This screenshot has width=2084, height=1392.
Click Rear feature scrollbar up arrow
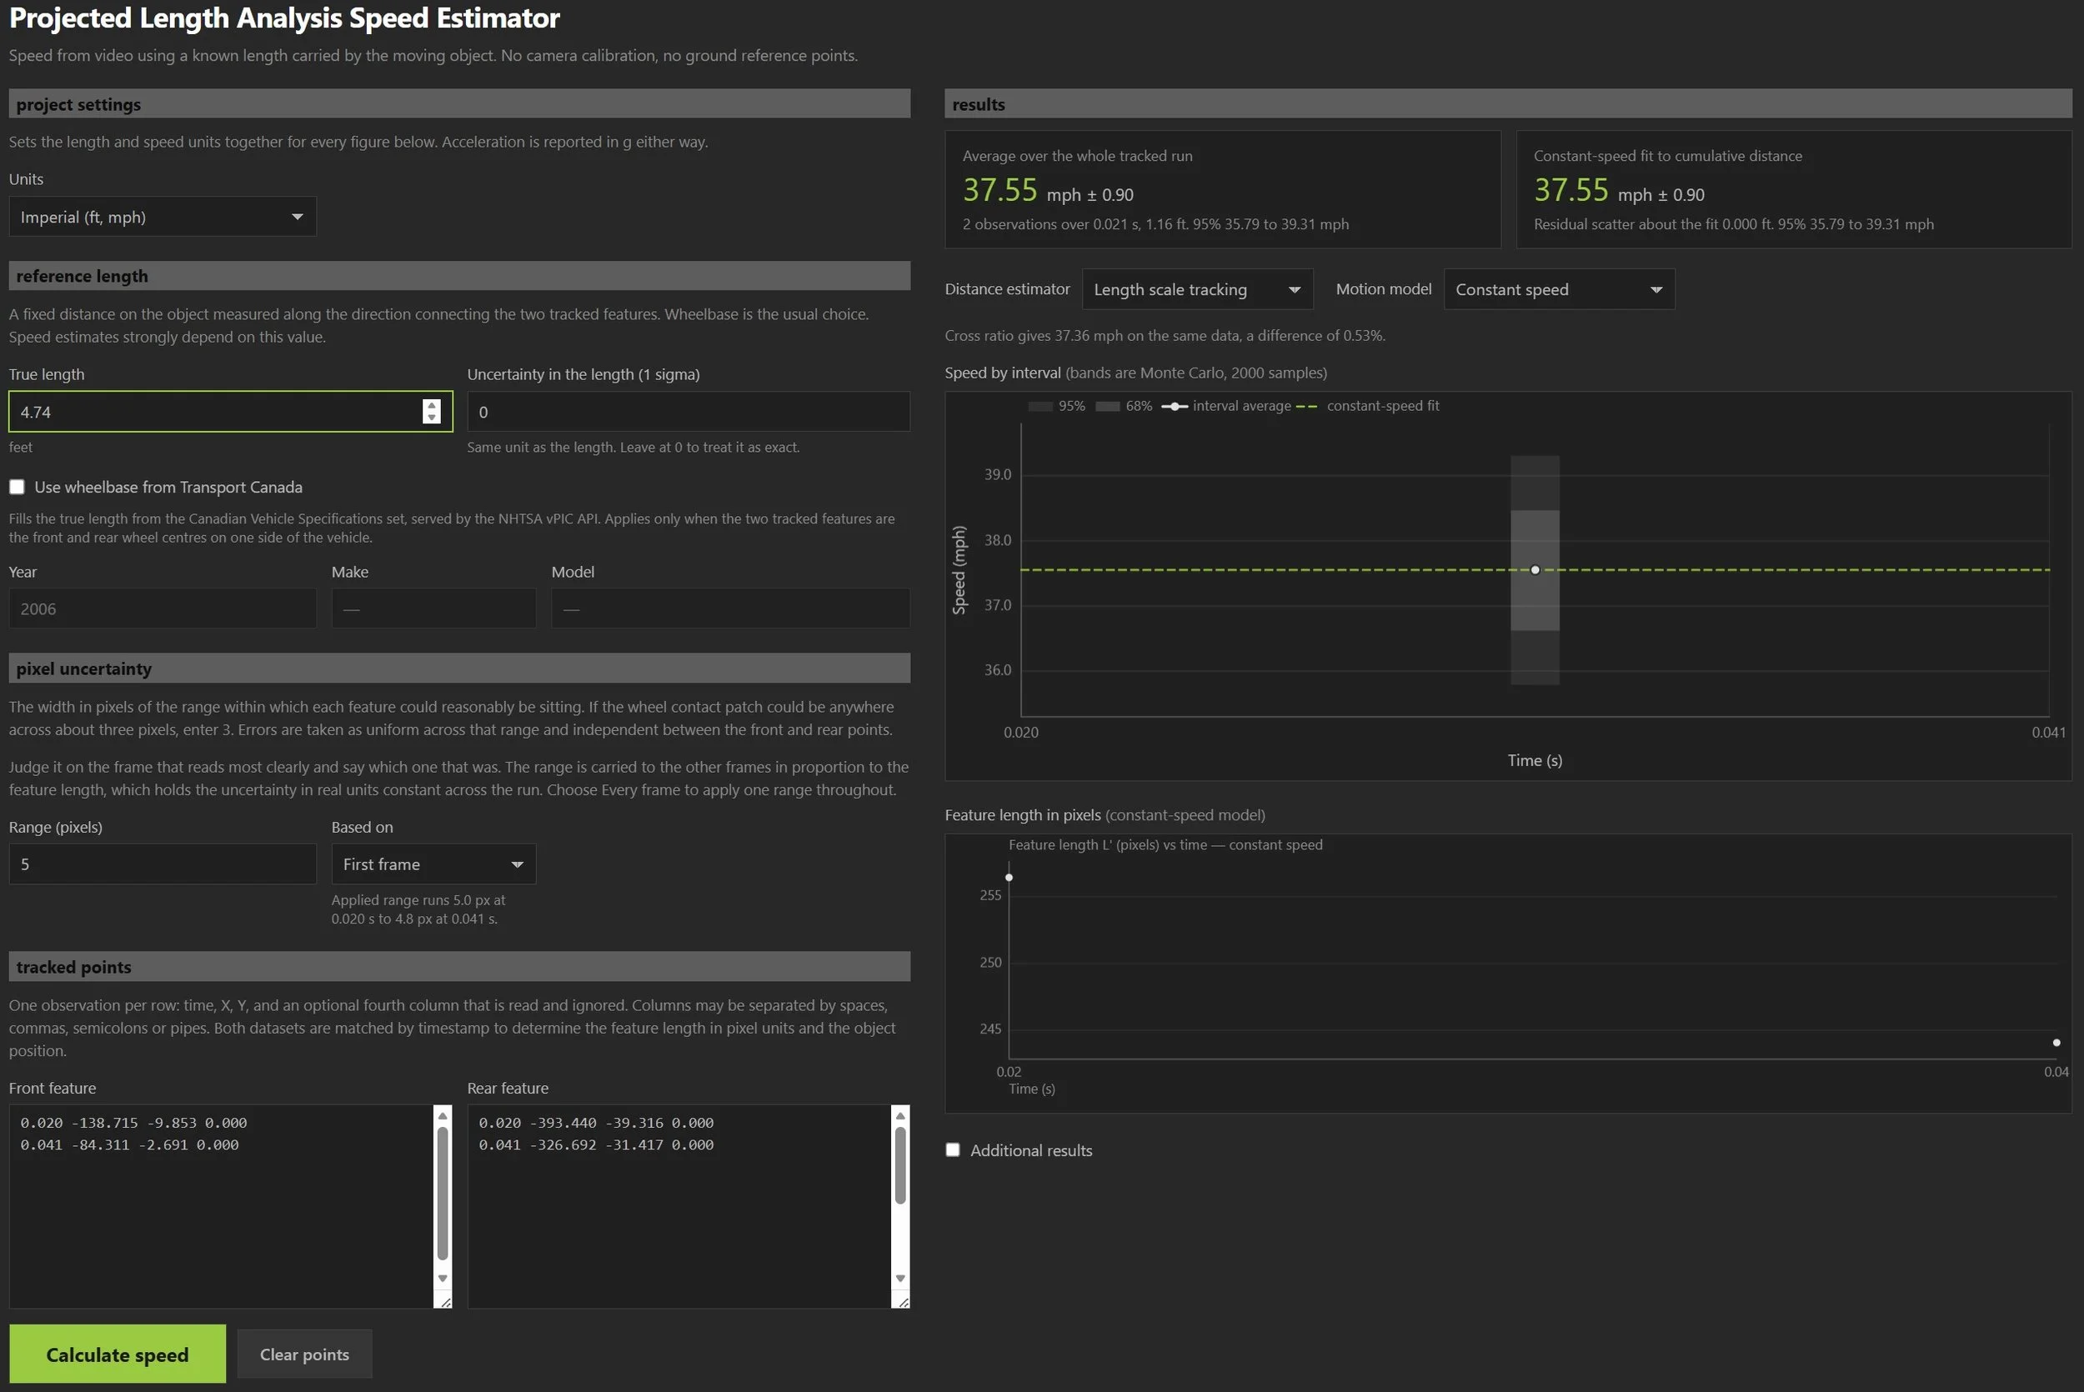click(x=900, y=1116)
